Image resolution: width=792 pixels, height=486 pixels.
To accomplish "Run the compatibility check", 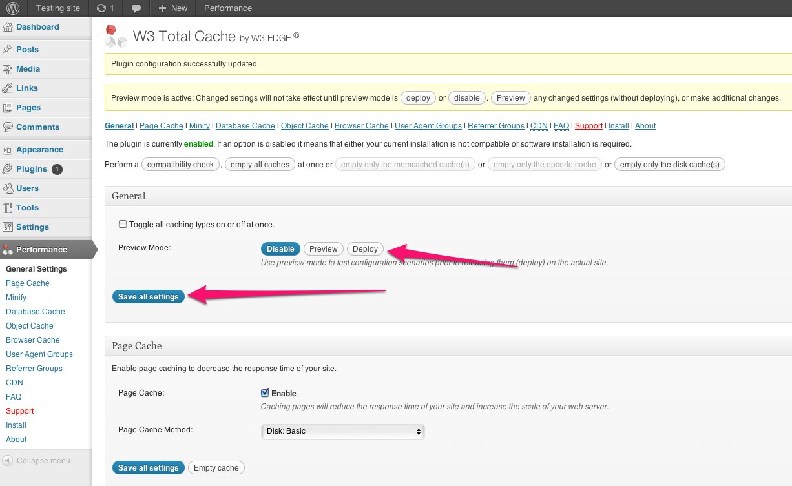I will click(181, 165).
